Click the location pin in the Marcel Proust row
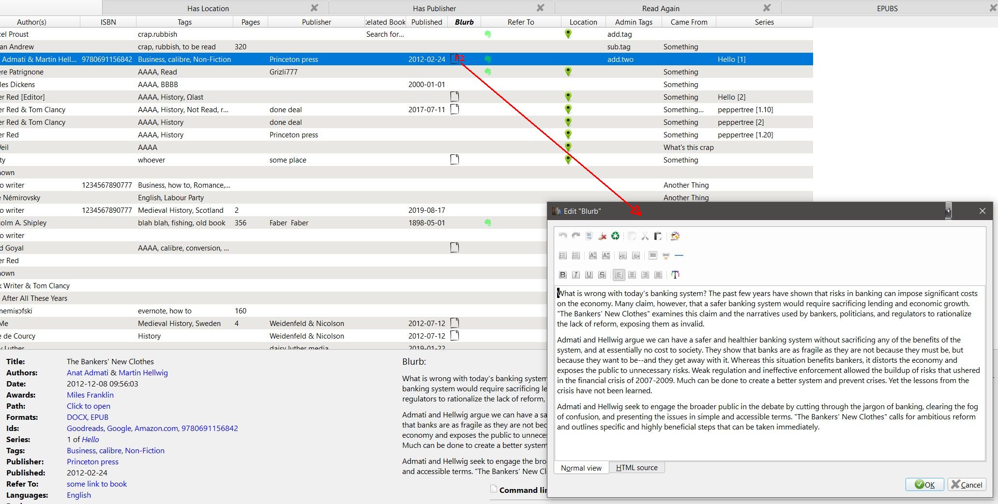 (x=568, y=34)
